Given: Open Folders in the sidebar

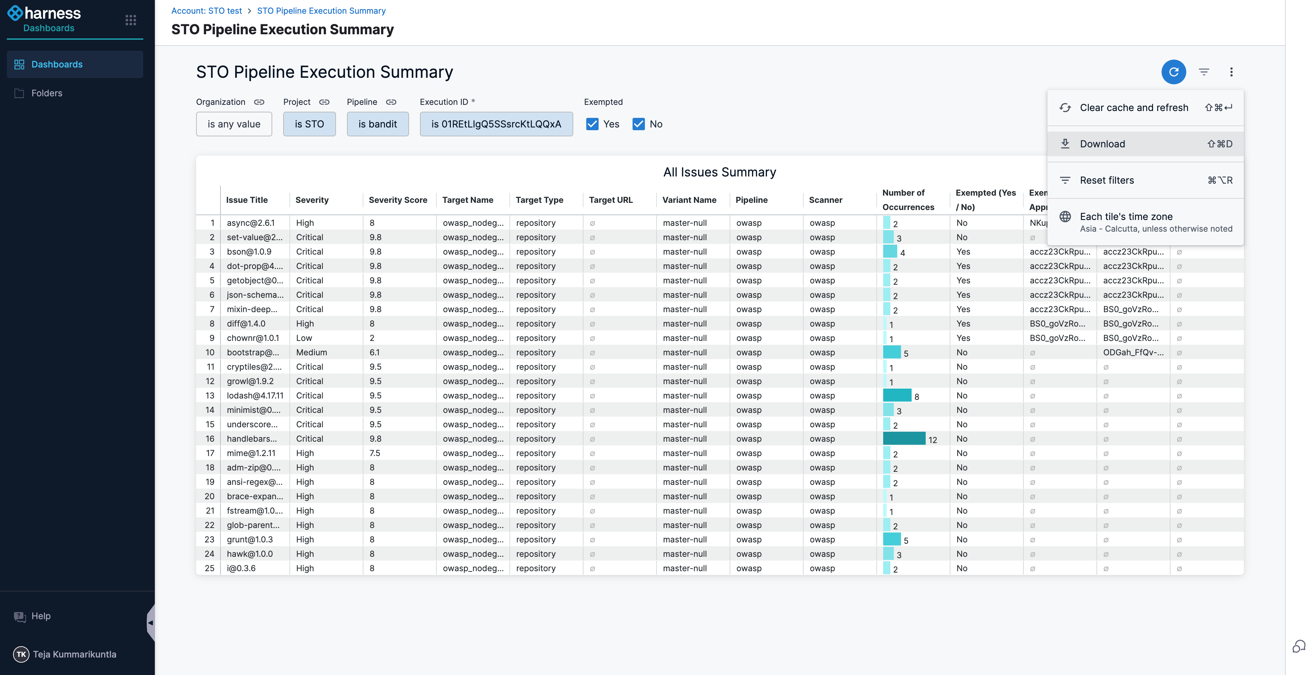Looking at the screenshot, I should tap(47, 93).
